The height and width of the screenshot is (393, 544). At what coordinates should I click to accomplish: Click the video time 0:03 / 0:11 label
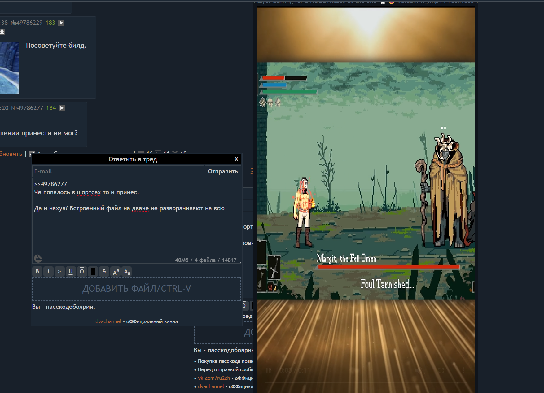(x=295, y=370)
